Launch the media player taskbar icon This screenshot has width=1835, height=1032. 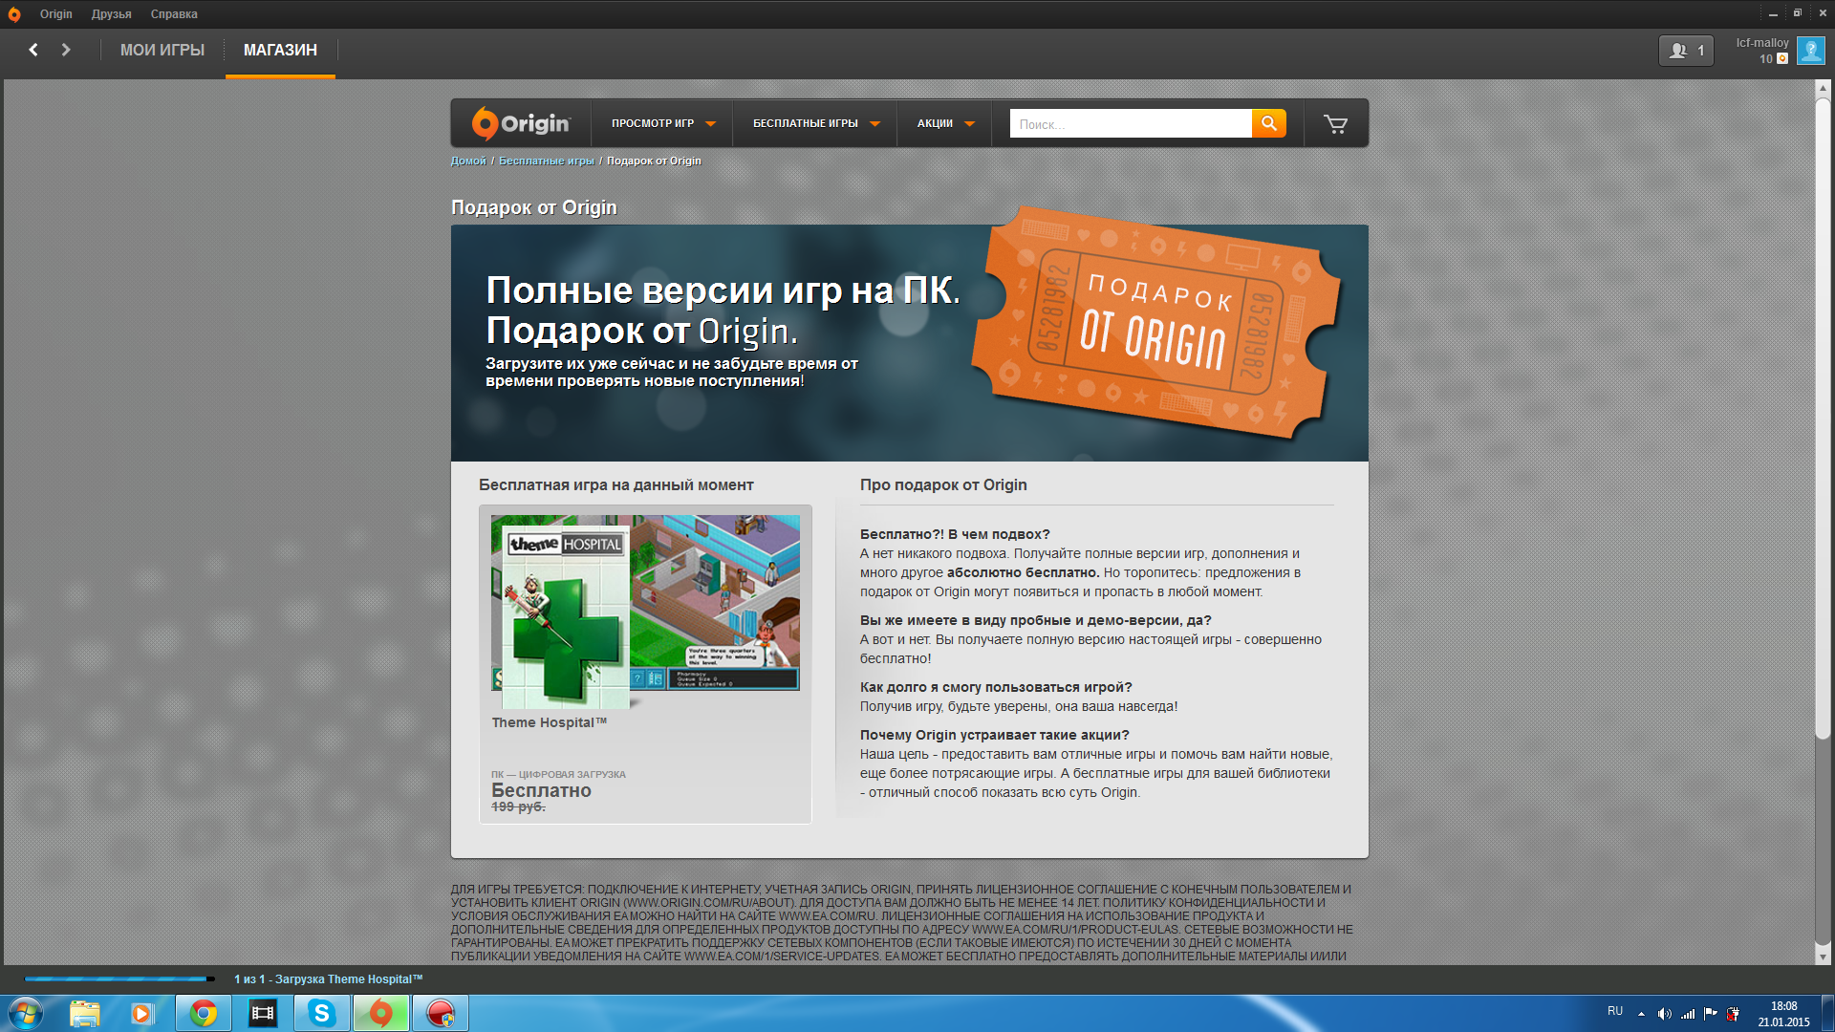(x=141, y=1013)
